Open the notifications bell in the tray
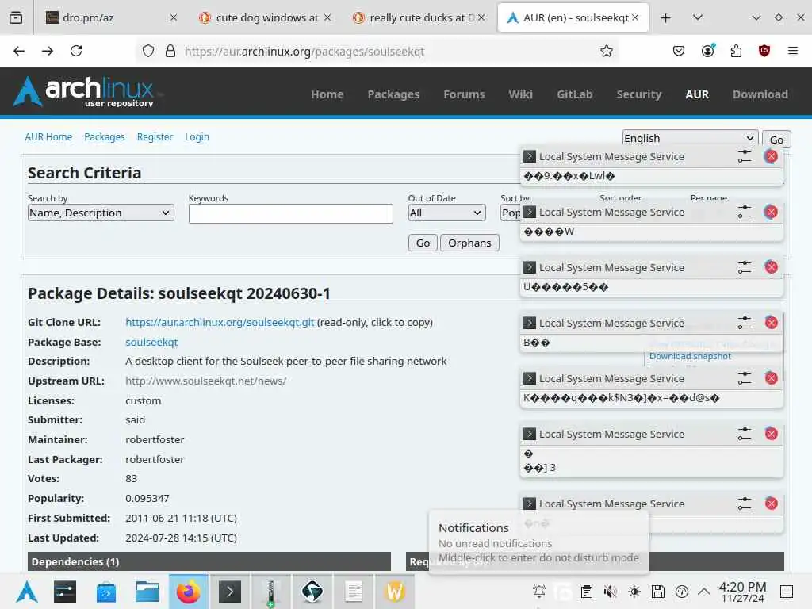 coord(539,592)
